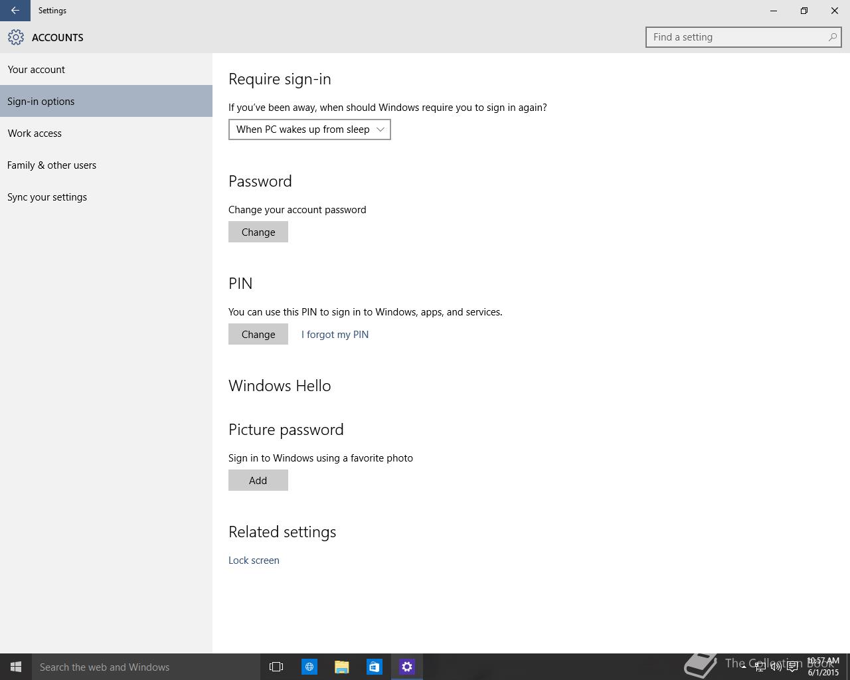Launch the browser globe icon on taskbar
This screenshot has width=850, height=680.
(309, 667)
